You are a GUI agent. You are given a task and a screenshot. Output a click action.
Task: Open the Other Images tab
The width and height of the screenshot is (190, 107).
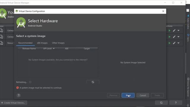point(58,43)
